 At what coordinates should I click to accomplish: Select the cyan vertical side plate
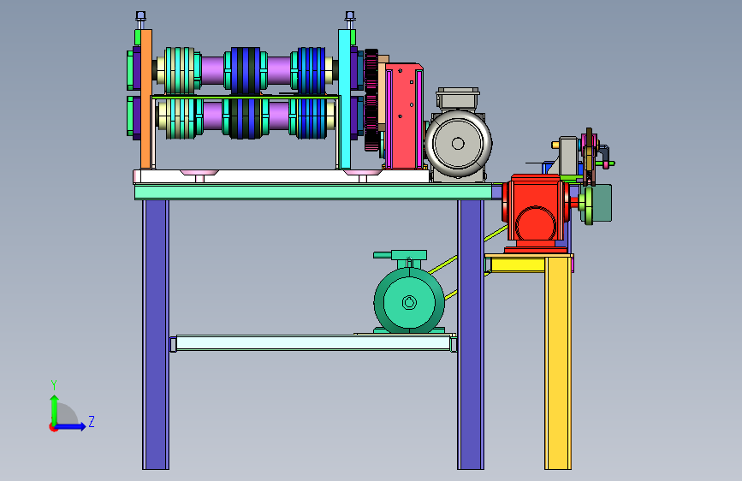tap(345, 98)
